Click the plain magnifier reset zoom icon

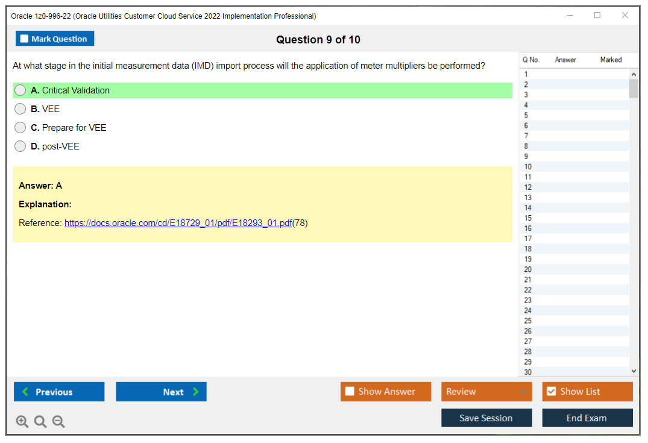40,421
